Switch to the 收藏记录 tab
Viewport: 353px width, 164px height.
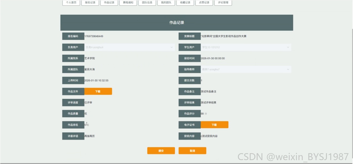pos(185,3)
